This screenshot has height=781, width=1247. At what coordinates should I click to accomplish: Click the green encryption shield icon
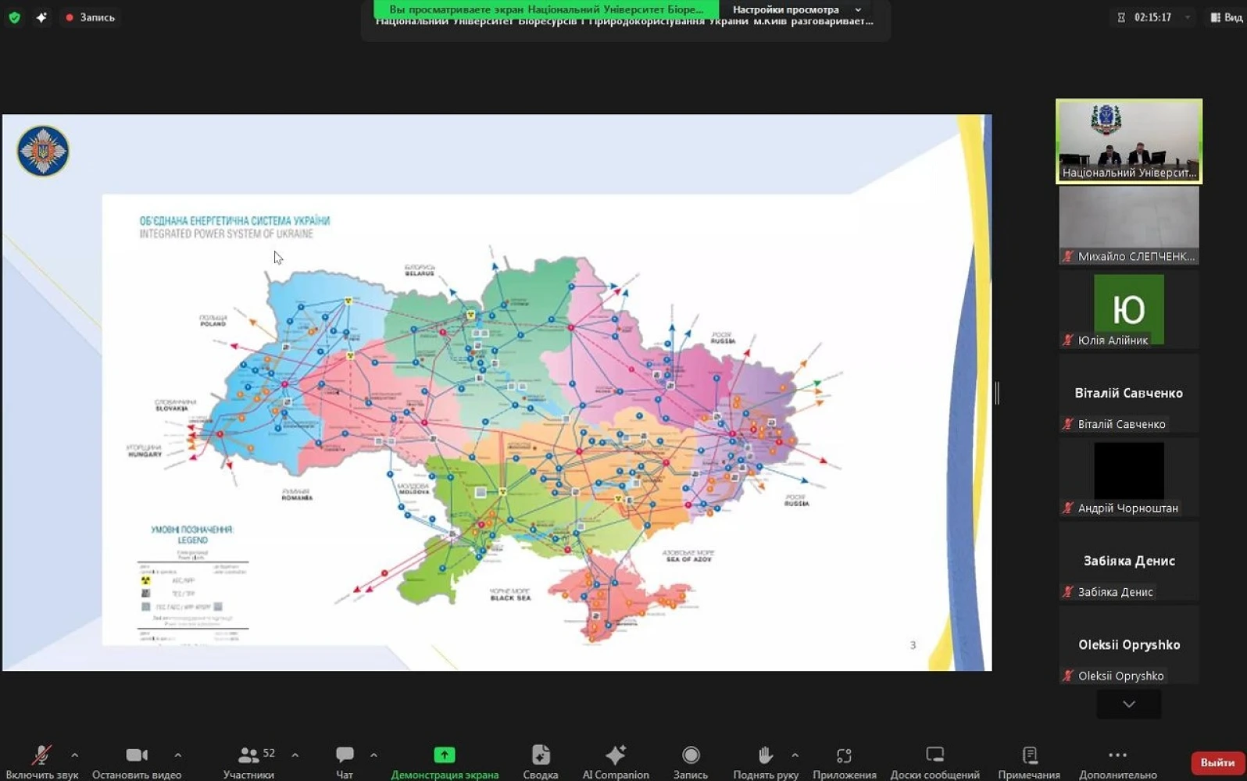(14, 17)
